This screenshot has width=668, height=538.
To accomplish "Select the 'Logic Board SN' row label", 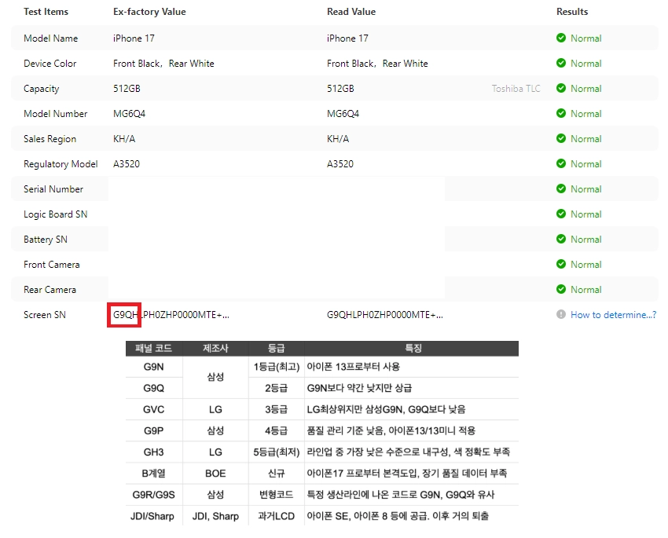I will pos(55,214).
